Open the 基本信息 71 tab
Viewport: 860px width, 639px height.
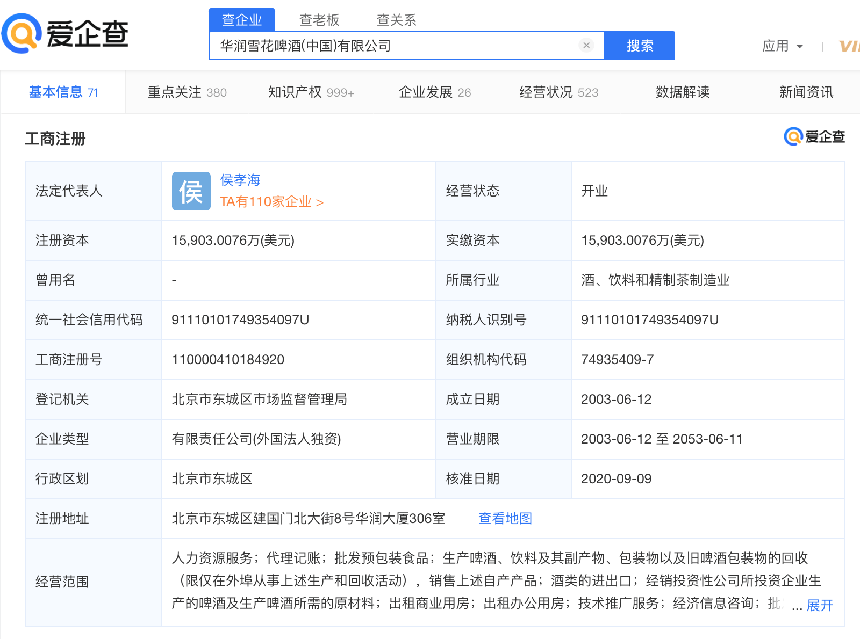tap(63, 92)
